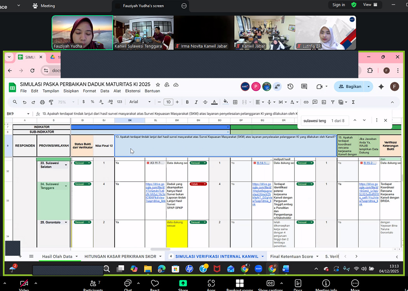Click the Bagikan share button

(x=350, y=87)
